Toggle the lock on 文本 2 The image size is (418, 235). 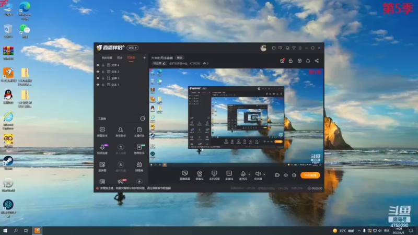tap(103, 72)
